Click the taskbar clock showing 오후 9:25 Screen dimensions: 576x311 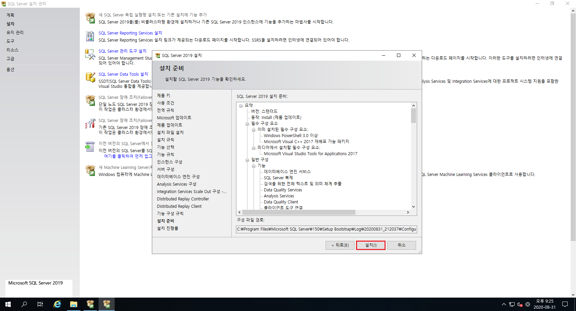[544, 304]
